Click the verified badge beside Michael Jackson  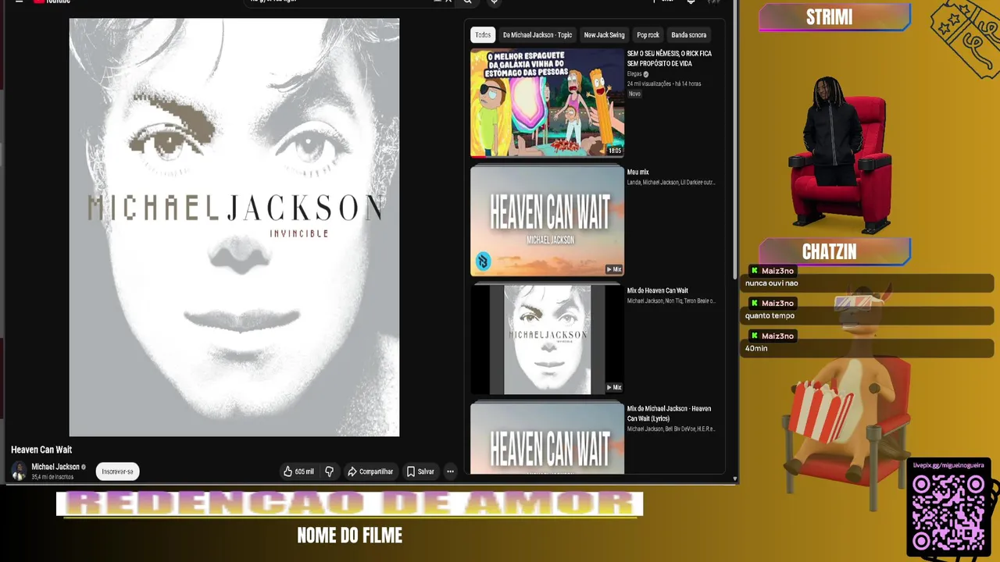coord(84,467)
